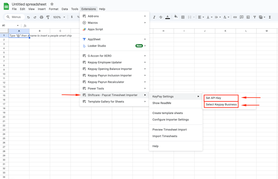This screenshot has height=179, width=278.
Task: Open the View menu
Action: point(32,9)
